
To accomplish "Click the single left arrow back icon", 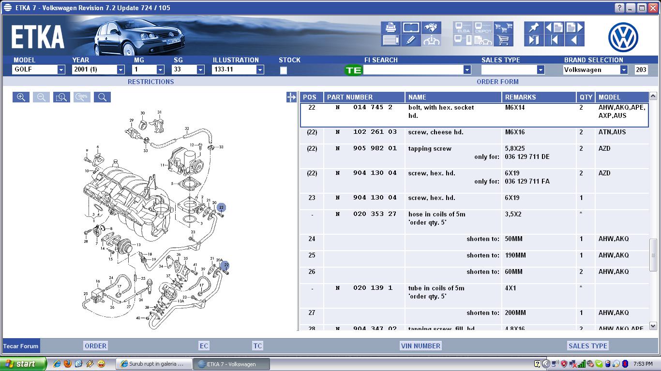I will [575, 41].
